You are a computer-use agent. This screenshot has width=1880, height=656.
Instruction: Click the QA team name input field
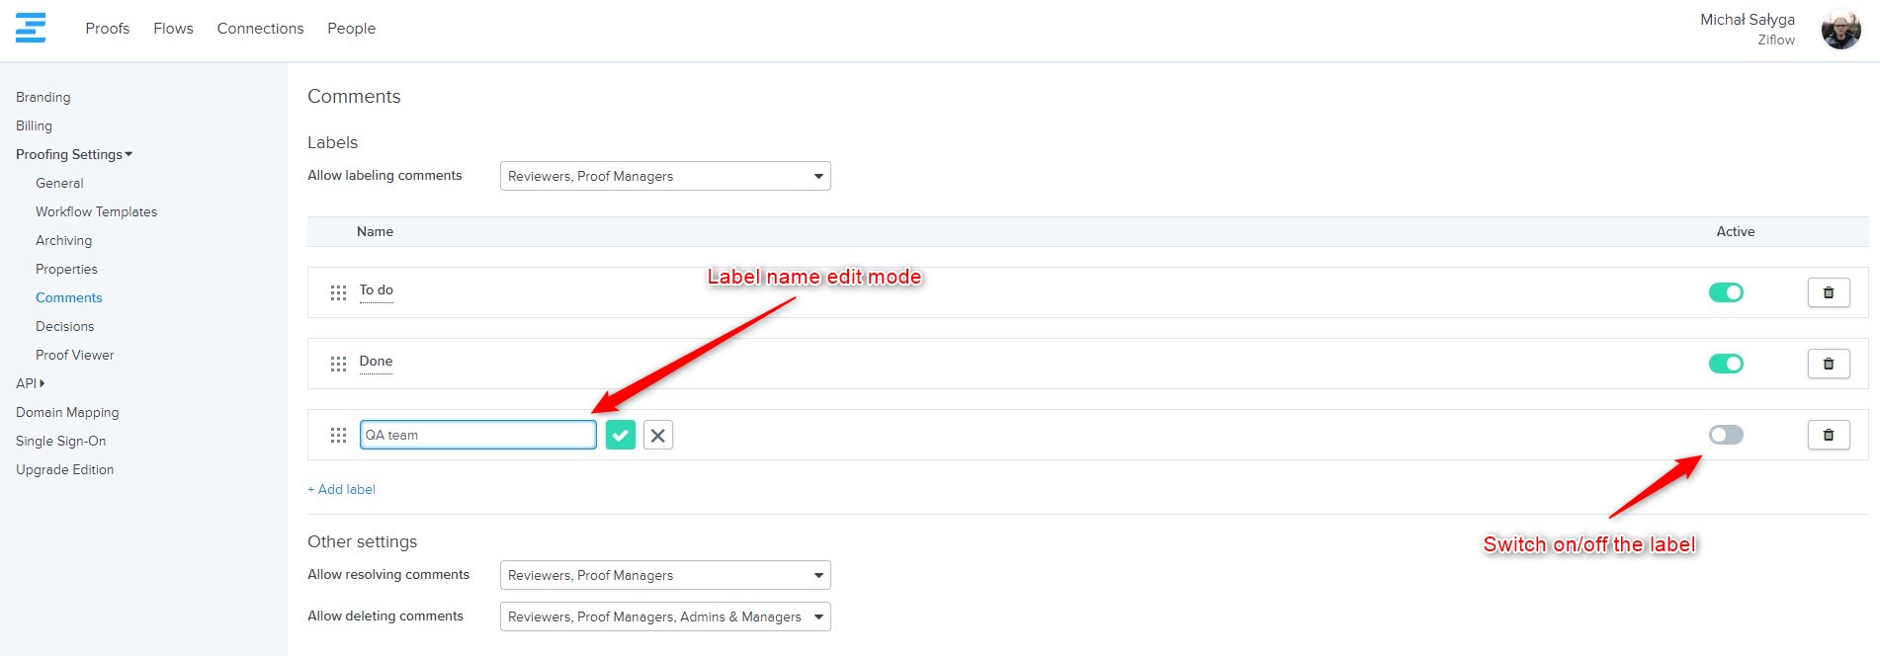point(478,435)
